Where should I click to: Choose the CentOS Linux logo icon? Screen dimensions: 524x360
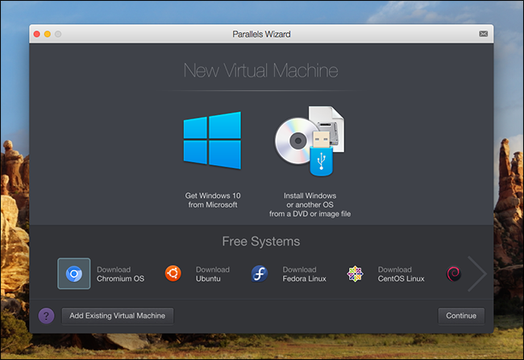tap(355, 274)
